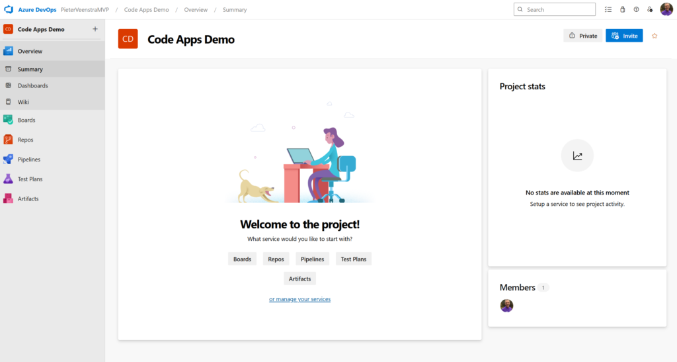This screenshot has height=362, width=677.
Task: Open the User settings icon
Action: pos(650,9)
